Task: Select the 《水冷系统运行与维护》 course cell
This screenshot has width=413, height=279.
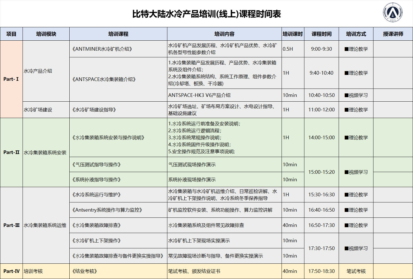Action: [x=118, y=195]
